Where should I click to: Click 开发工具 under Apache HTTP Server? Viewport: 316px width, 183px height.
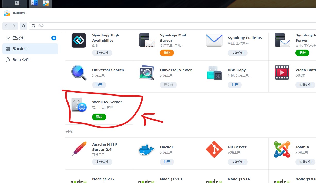pyautogui.click(x=98, y=155)
